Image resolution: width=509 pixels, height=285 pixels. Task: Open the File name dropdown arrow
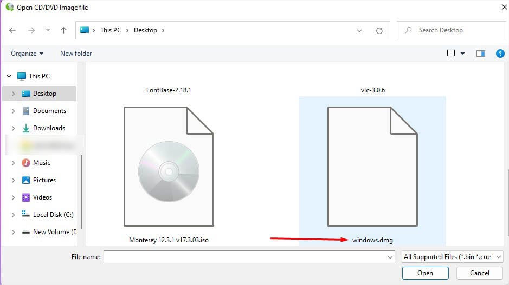(390, 257)
